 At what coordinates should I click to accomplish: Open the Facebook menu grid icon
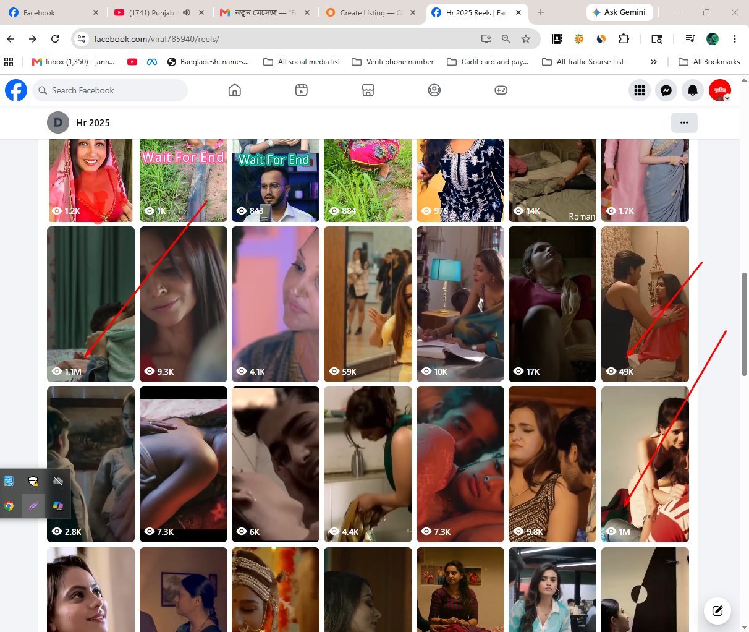[x=640, y=90]
